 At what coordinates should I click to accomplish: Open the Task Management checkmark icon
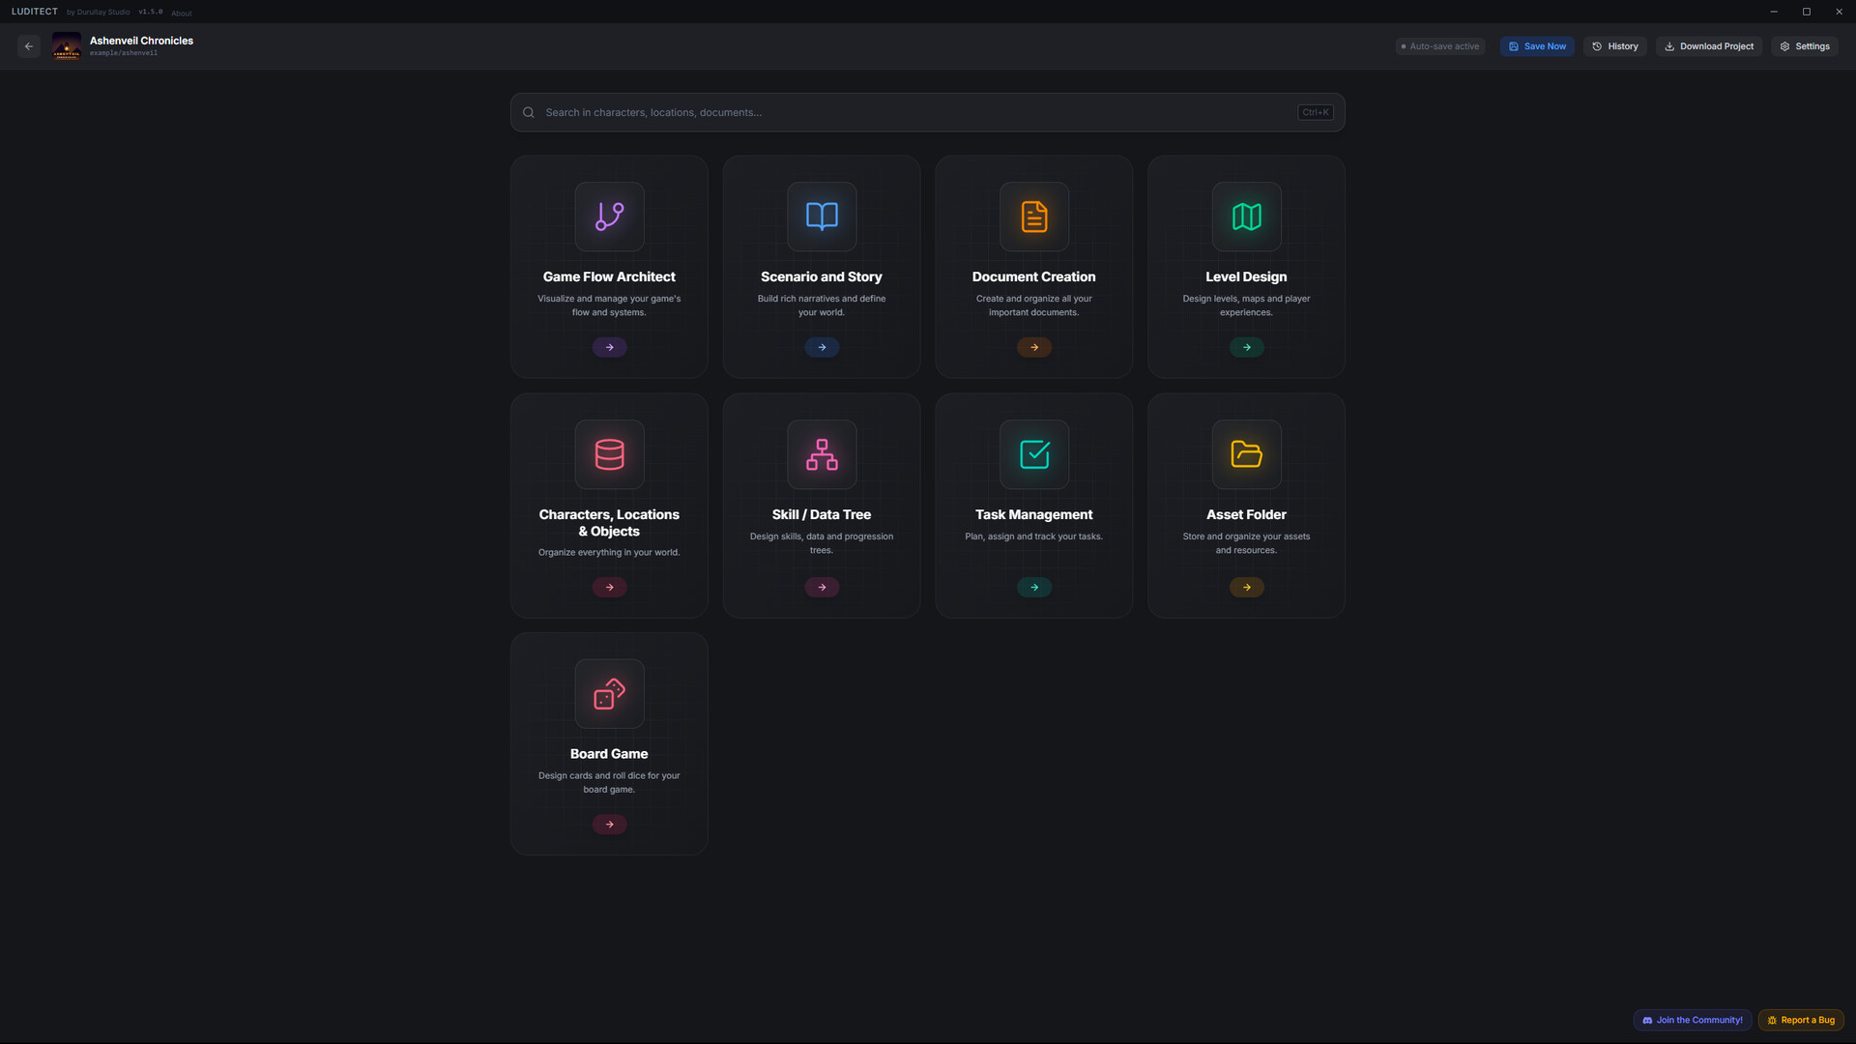(1034, 454)
